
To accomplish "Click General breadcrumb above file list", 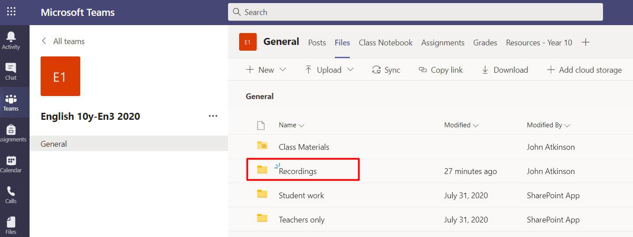I will pyautogui.click(x=259, y=96).
